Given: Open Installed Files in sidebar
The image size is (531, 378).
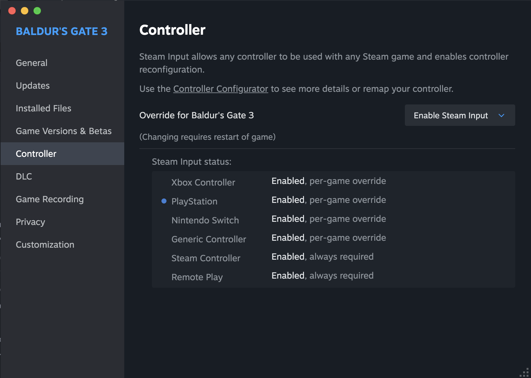Looking at the screenshot, I should pos(44,108).
